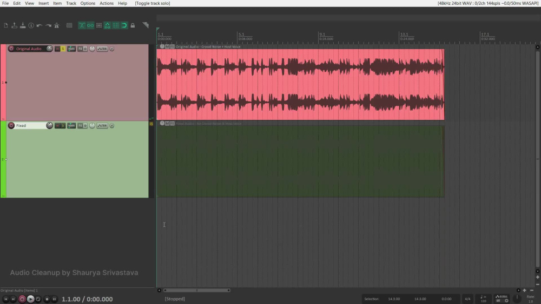Image resolution: width=541 pixels, height=304 pixels.
Task: Open routing for Fixed track
Action: 71,126
